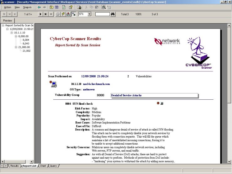
Task: Click the OS Type unknown value
Action: [x=89, y=90]
